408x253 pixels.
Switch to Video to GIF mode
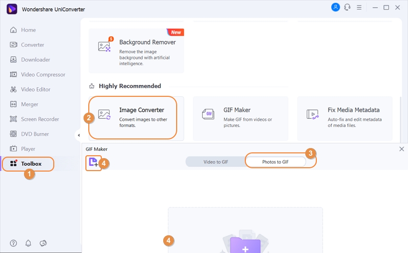coord(216,162)
